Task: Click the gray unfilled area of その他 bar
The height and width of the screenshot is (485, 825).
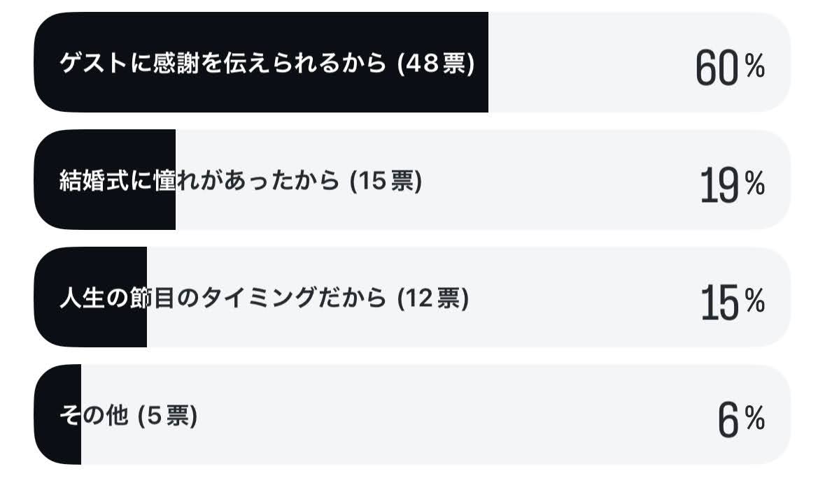Action: [x=436, y=414]
